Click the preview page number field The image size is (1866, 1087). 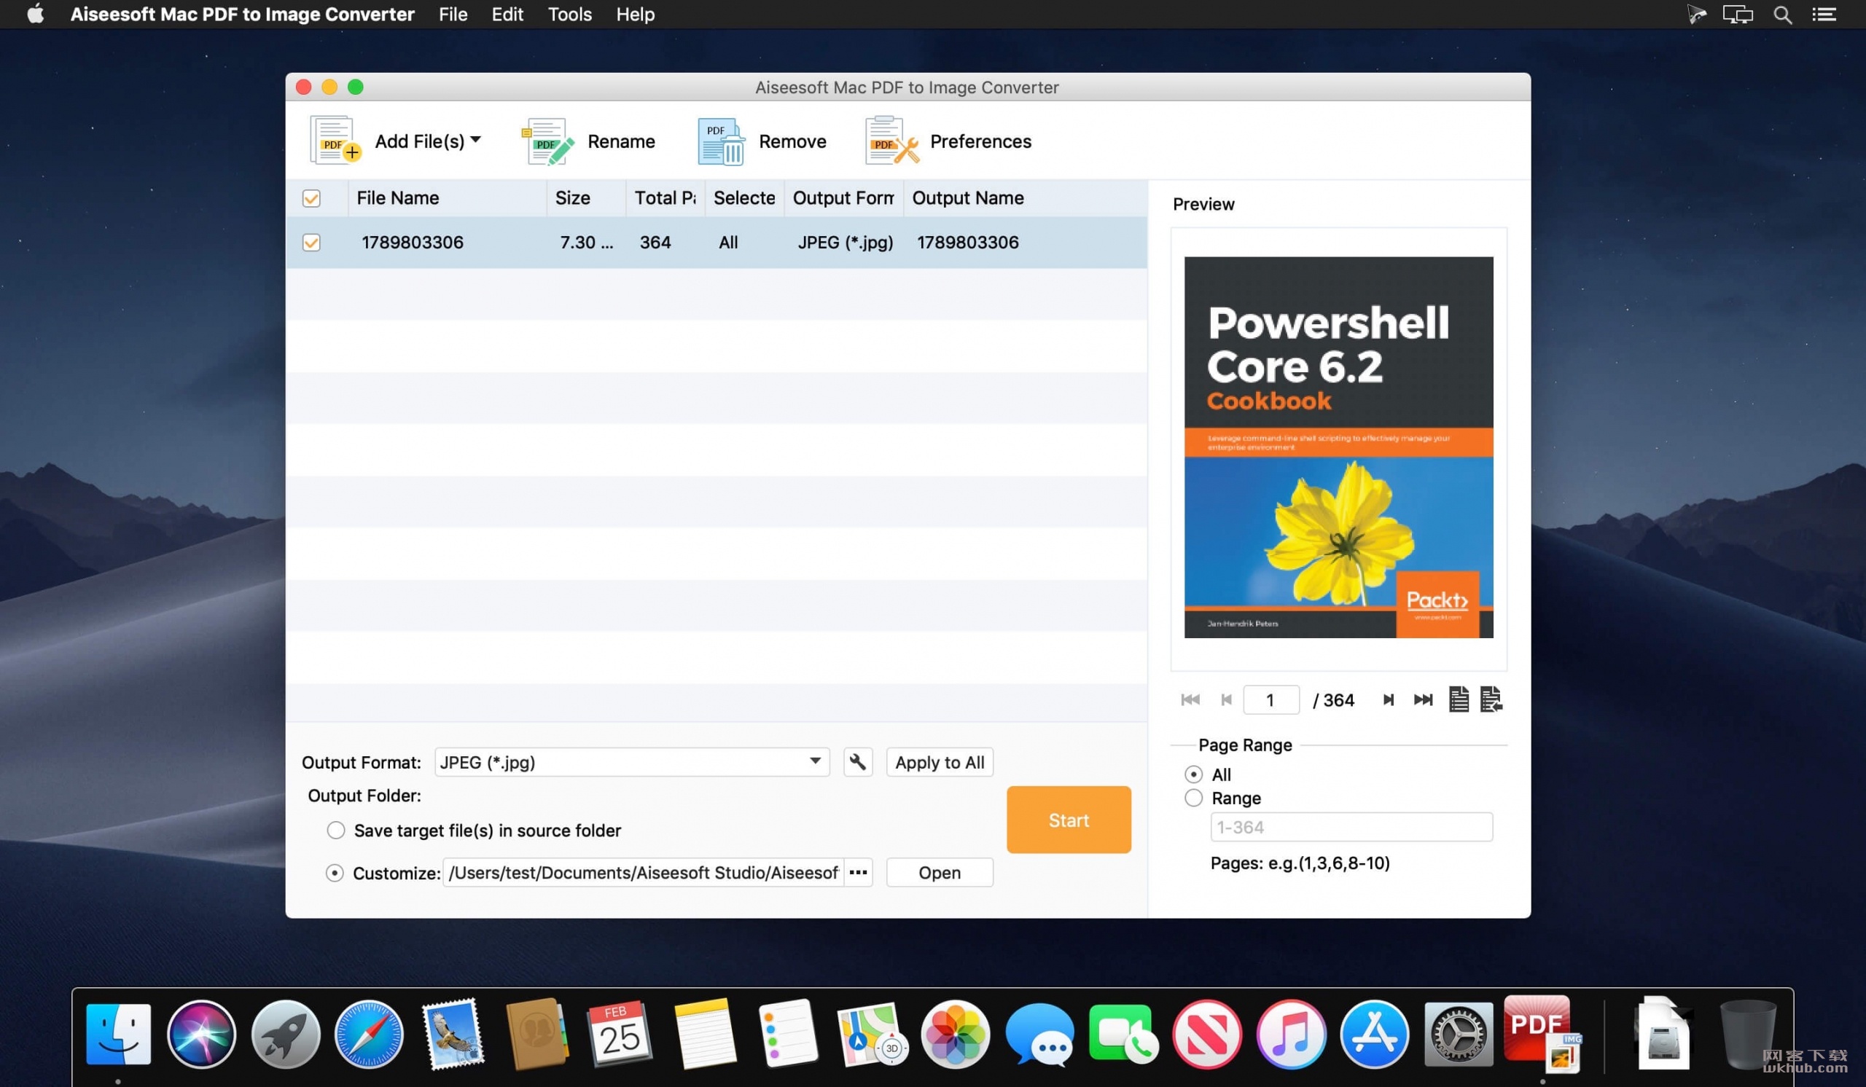pyautogui.click(x=1270, y=700)
